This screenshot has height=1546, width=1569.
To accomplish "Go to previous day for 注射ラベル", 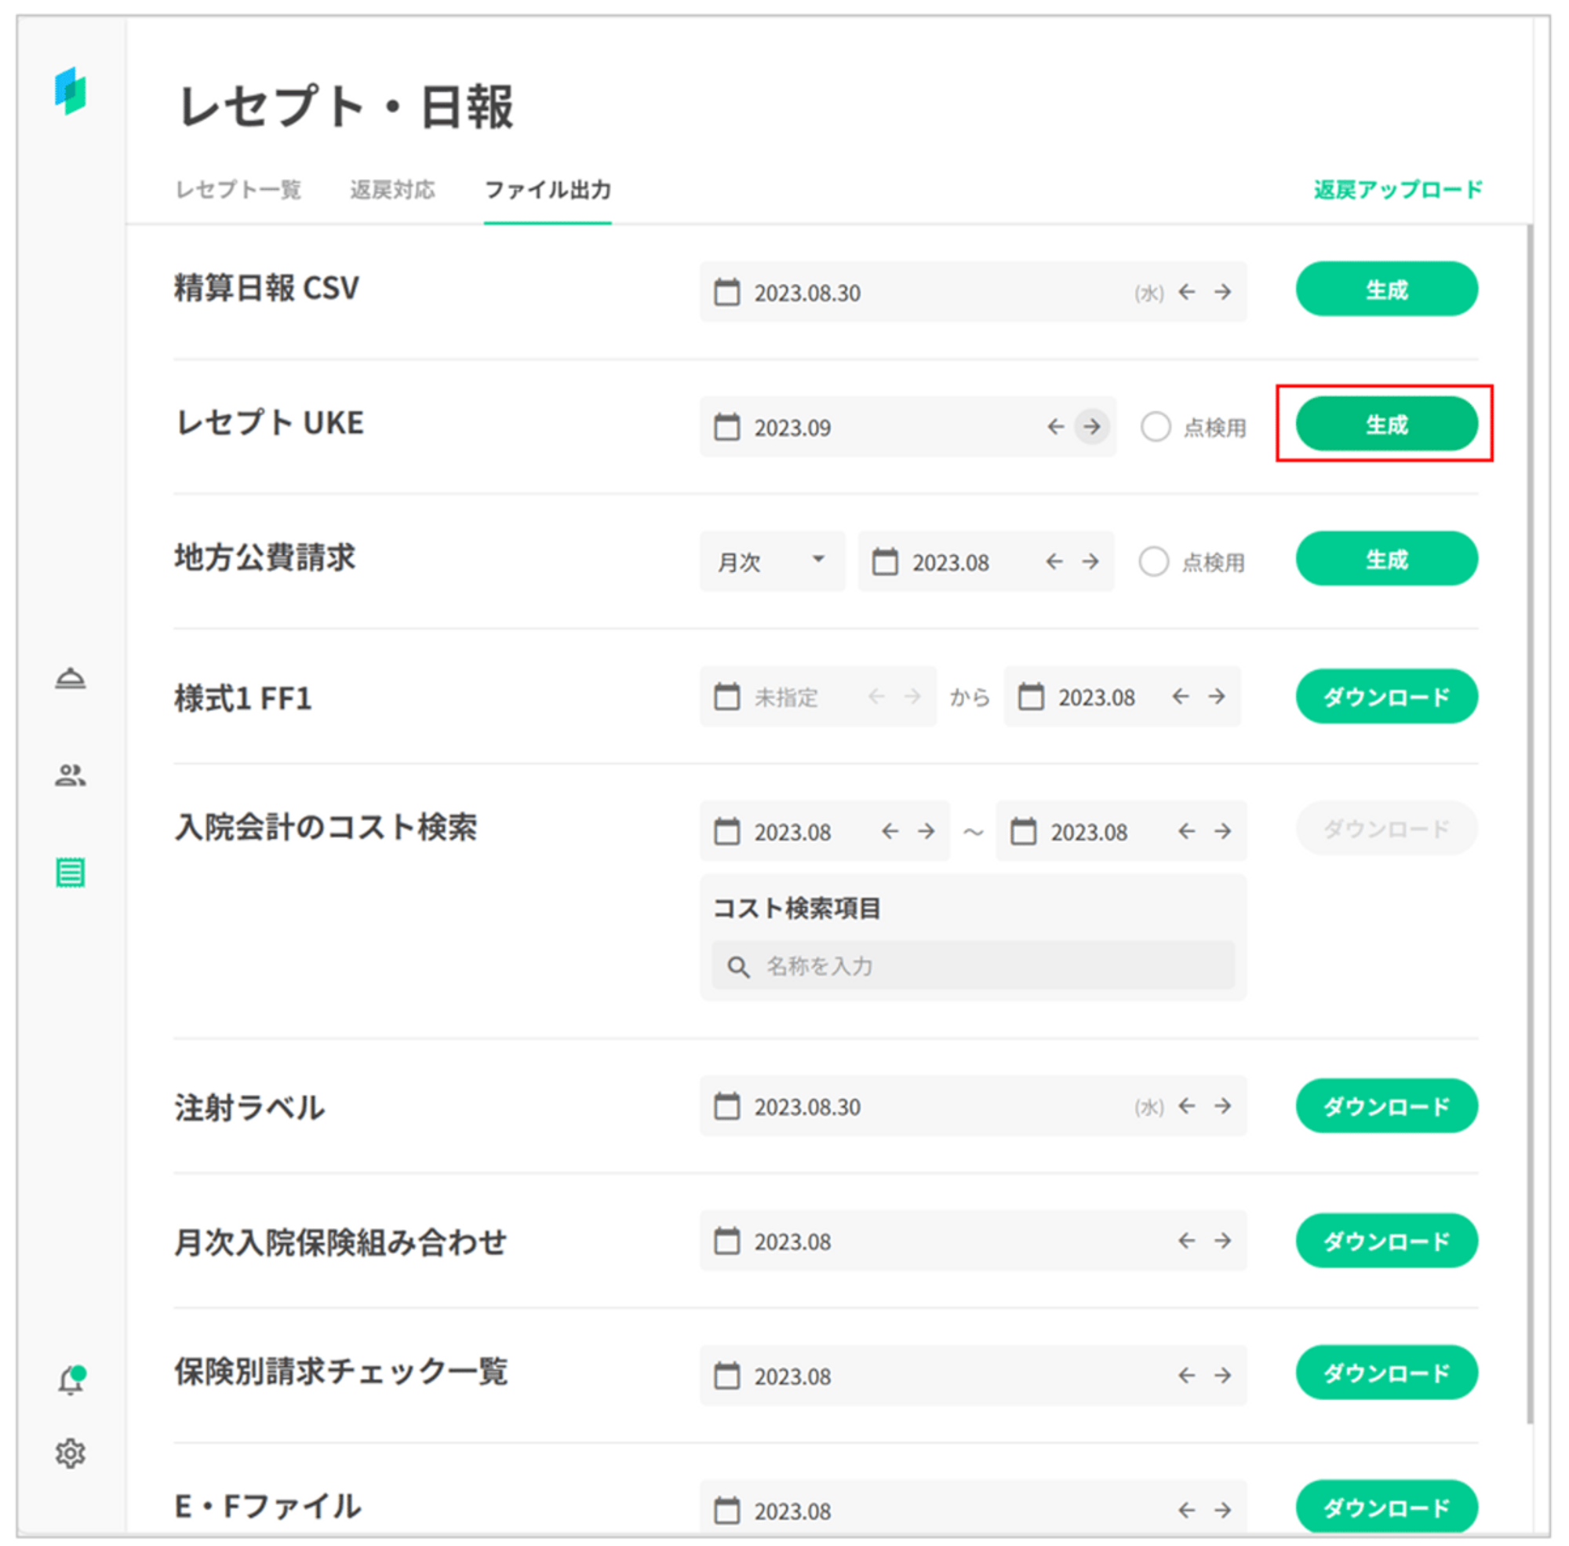I will coord(1187,1106).
